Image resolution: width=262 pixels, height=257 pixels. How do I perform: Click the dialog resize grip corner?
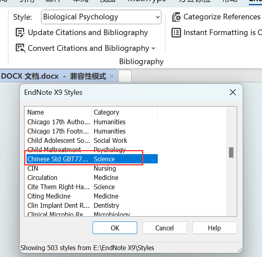(240, 250)
